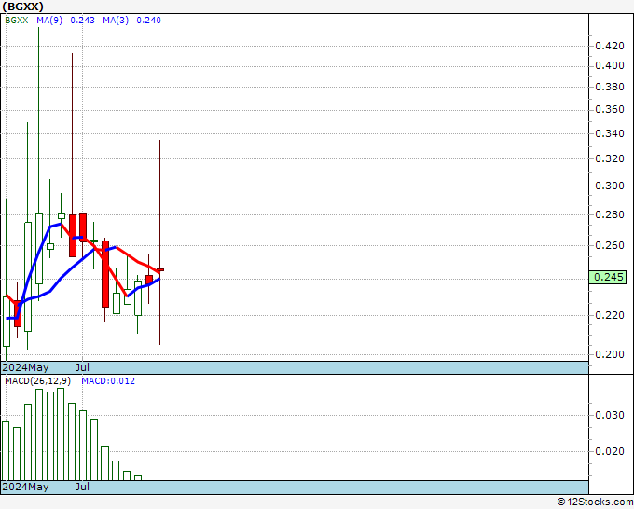Click the latest candlestick with long wick
This screenshot has height=509, width=634.
click(x=160, y=242)
